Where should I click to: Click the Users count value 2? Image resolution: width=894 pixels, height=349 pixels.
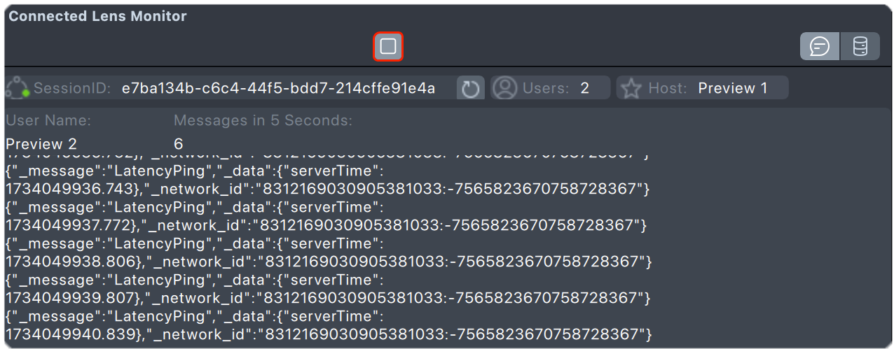pyautogui.click(x=585, y=88)
